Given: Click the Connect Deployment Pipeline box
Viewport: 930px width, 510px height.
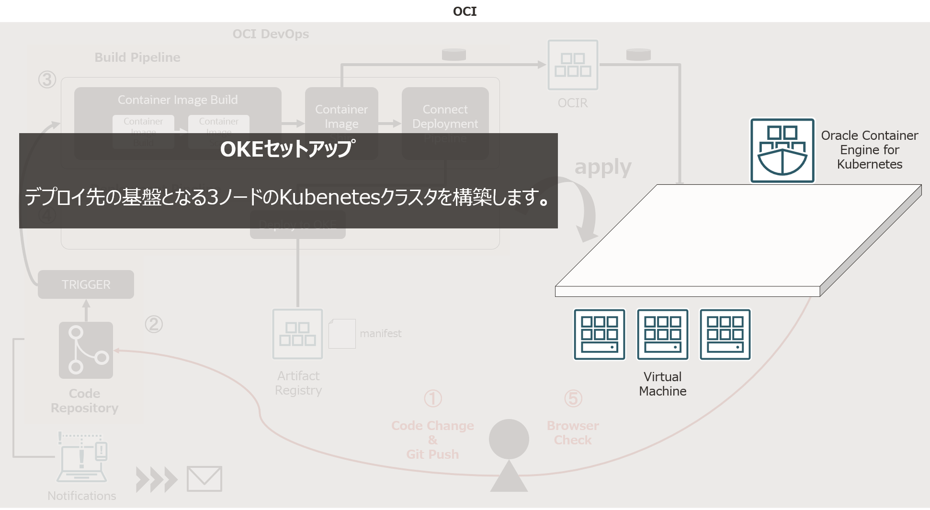Looking at the screenshot, I should pyautogui.click(x=445, y=117).
